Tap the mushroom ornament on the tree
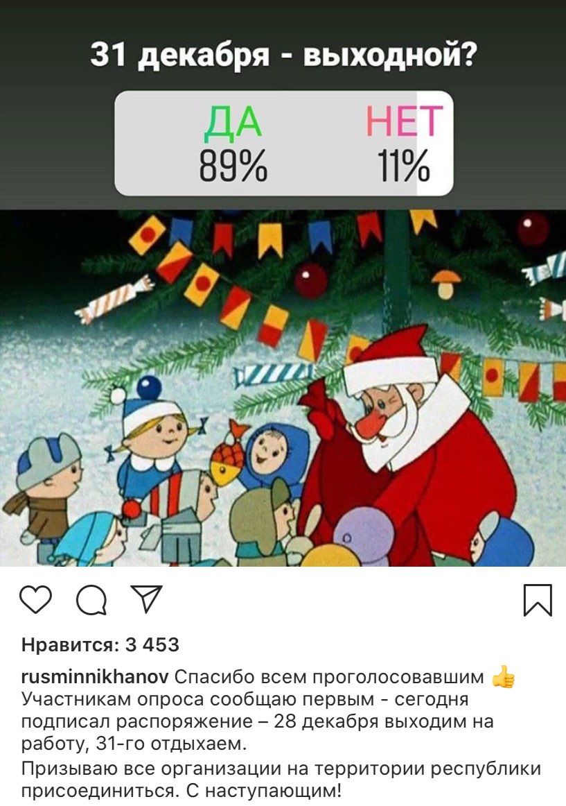 coord(446,285)
